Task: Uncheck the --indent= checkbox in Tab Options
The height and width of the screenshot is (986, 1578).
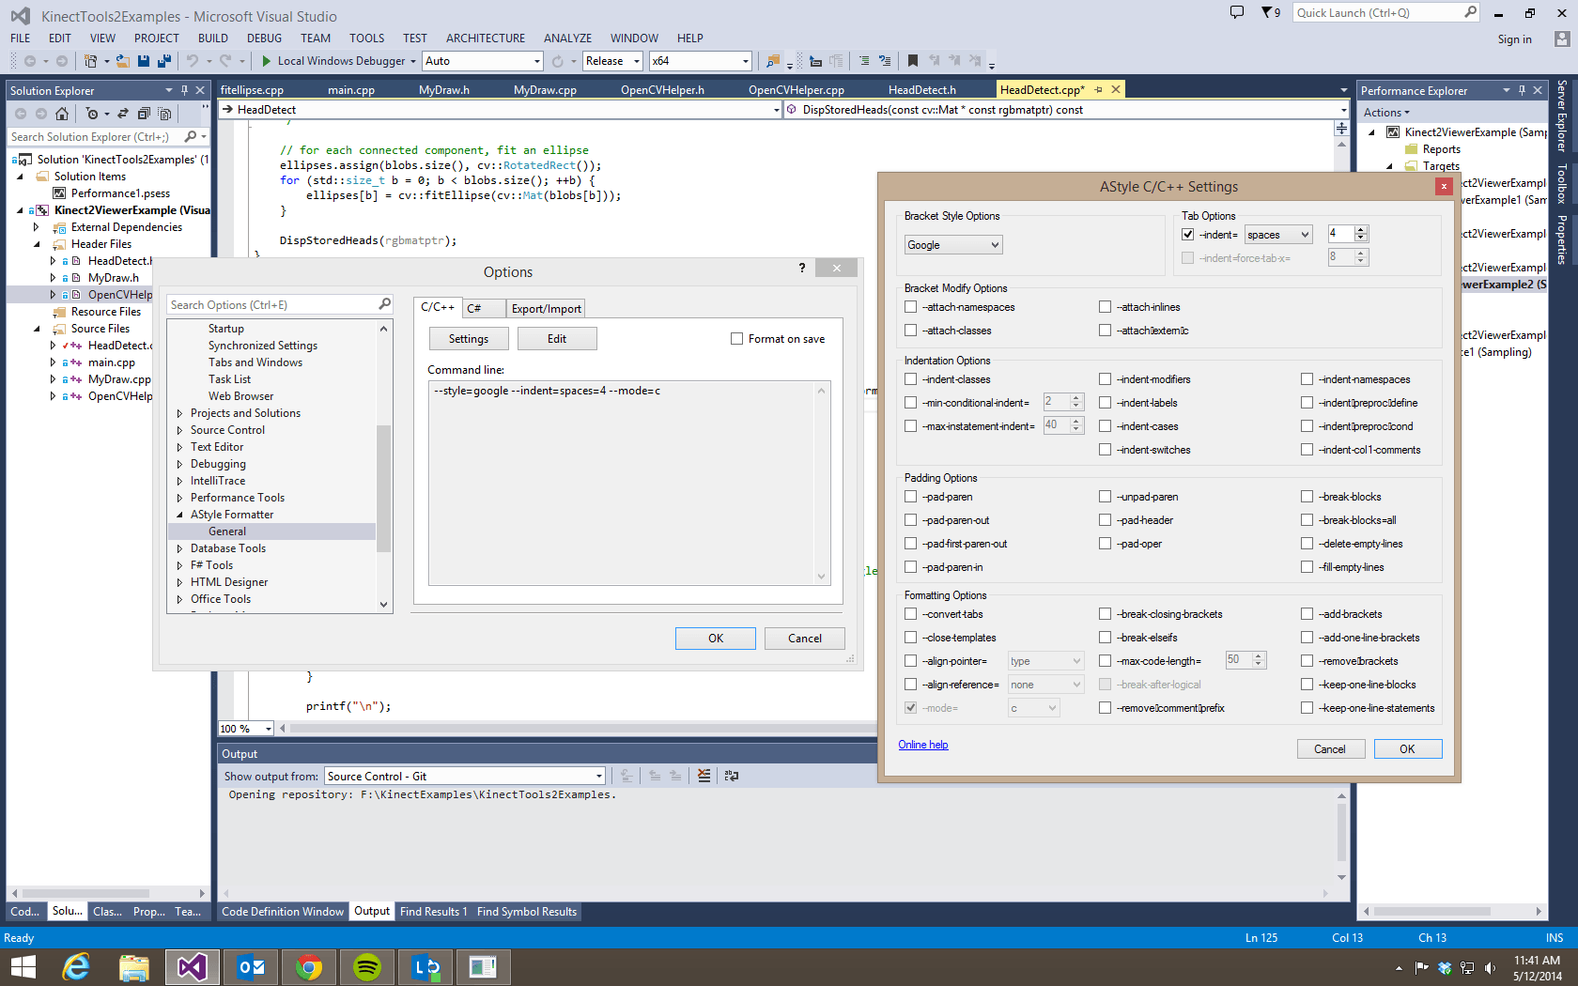Action: click(x=1188, y=235)
